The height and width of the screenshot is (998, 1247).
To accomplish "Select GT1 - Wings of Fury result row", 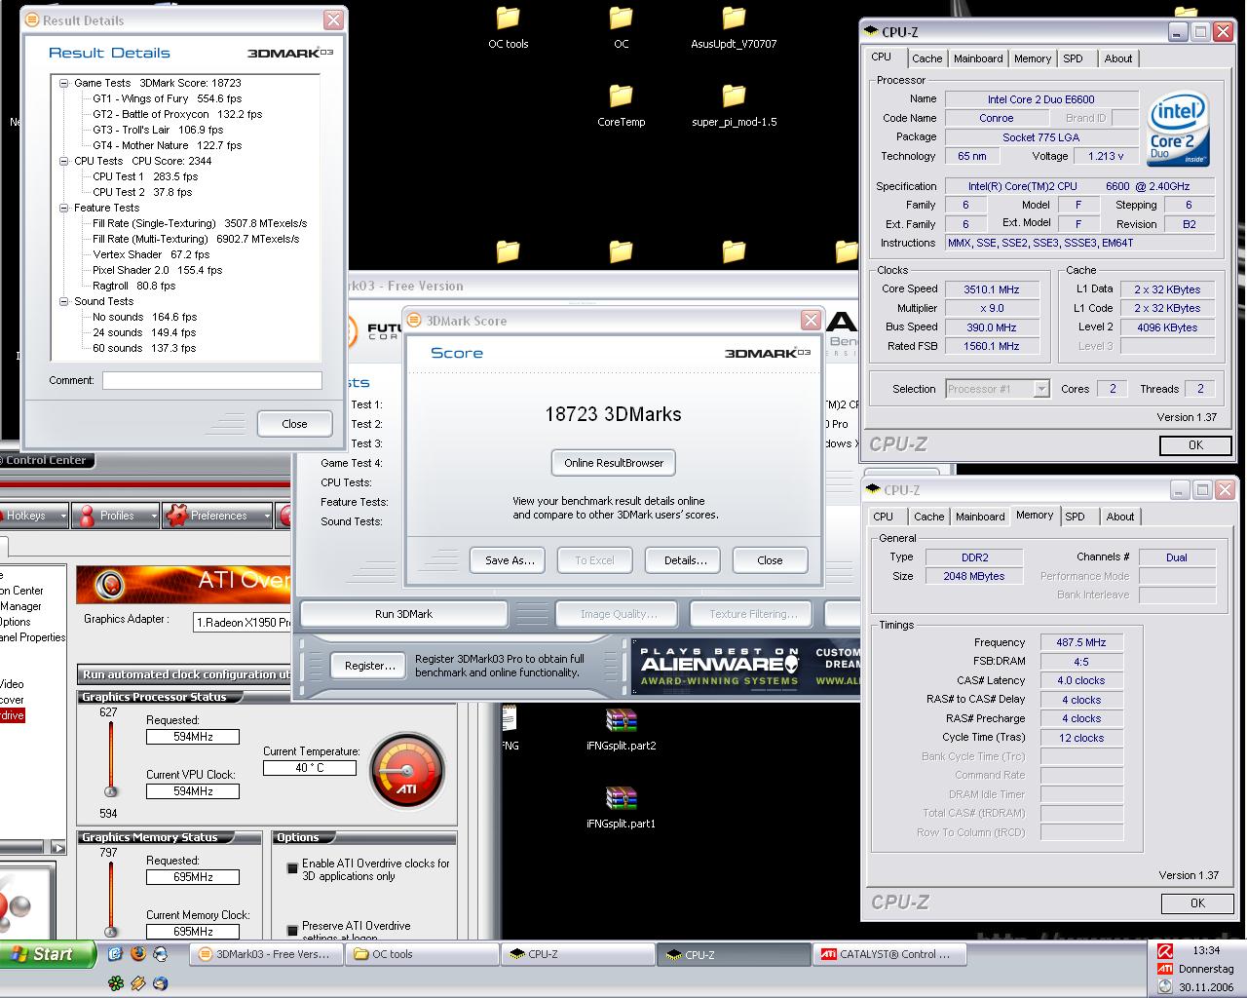I will point(167,98).
